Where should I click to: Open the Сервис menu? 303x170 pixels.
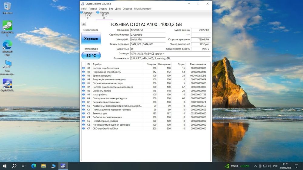[103, 9]
